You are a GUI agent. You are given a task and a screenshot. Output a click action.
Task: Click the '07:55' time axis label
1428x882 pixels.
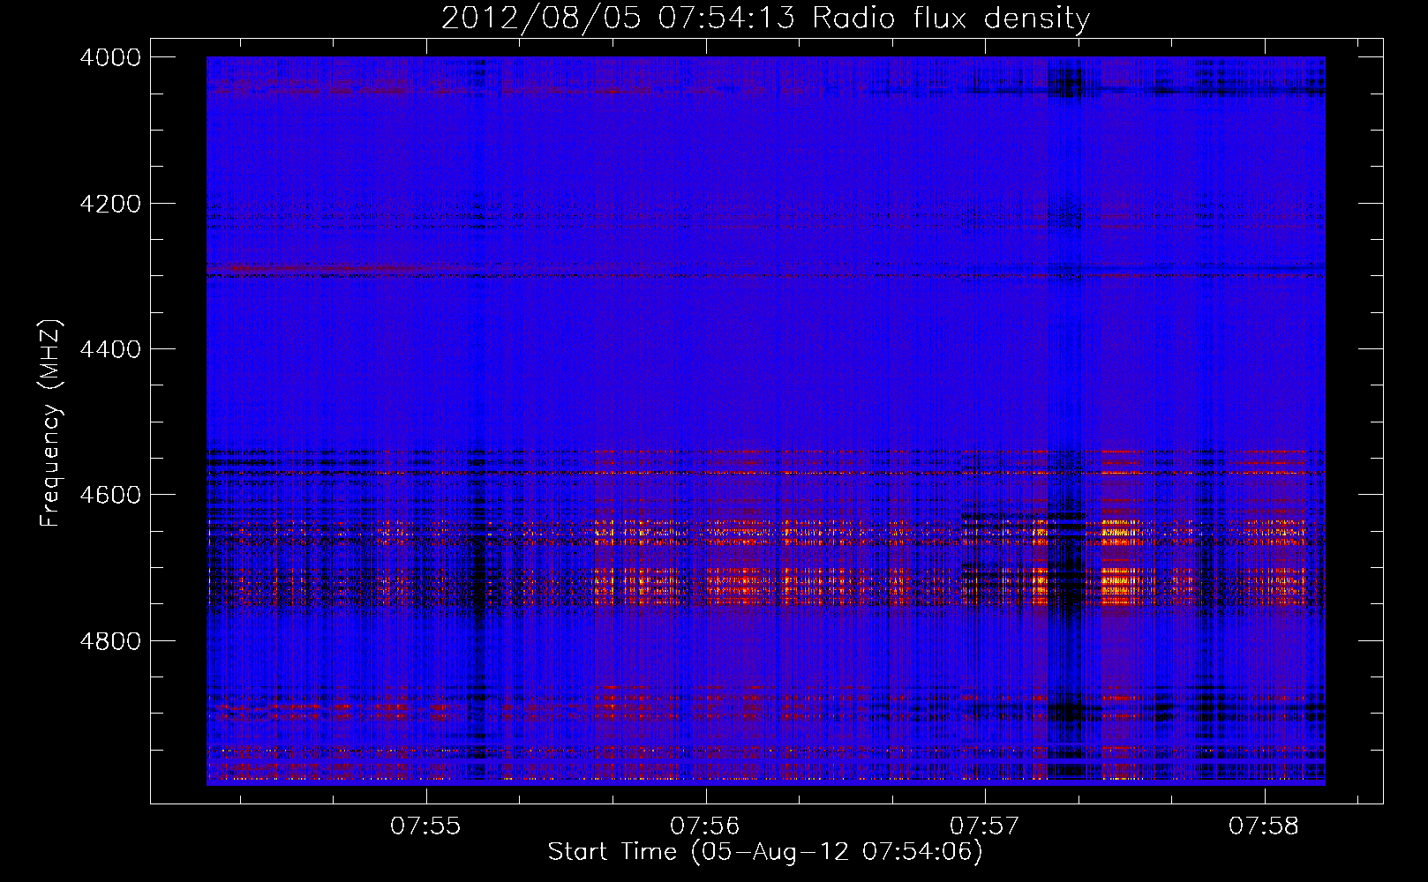[x=425, y=826]
